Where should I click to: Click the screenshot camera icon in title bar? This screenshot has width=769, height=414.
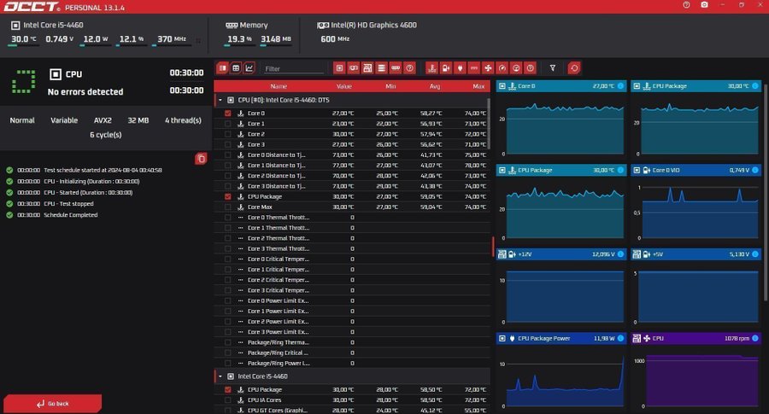pyautogui.click(x=703, y=4)
